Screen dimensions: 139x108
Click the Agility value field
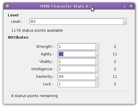77,54
